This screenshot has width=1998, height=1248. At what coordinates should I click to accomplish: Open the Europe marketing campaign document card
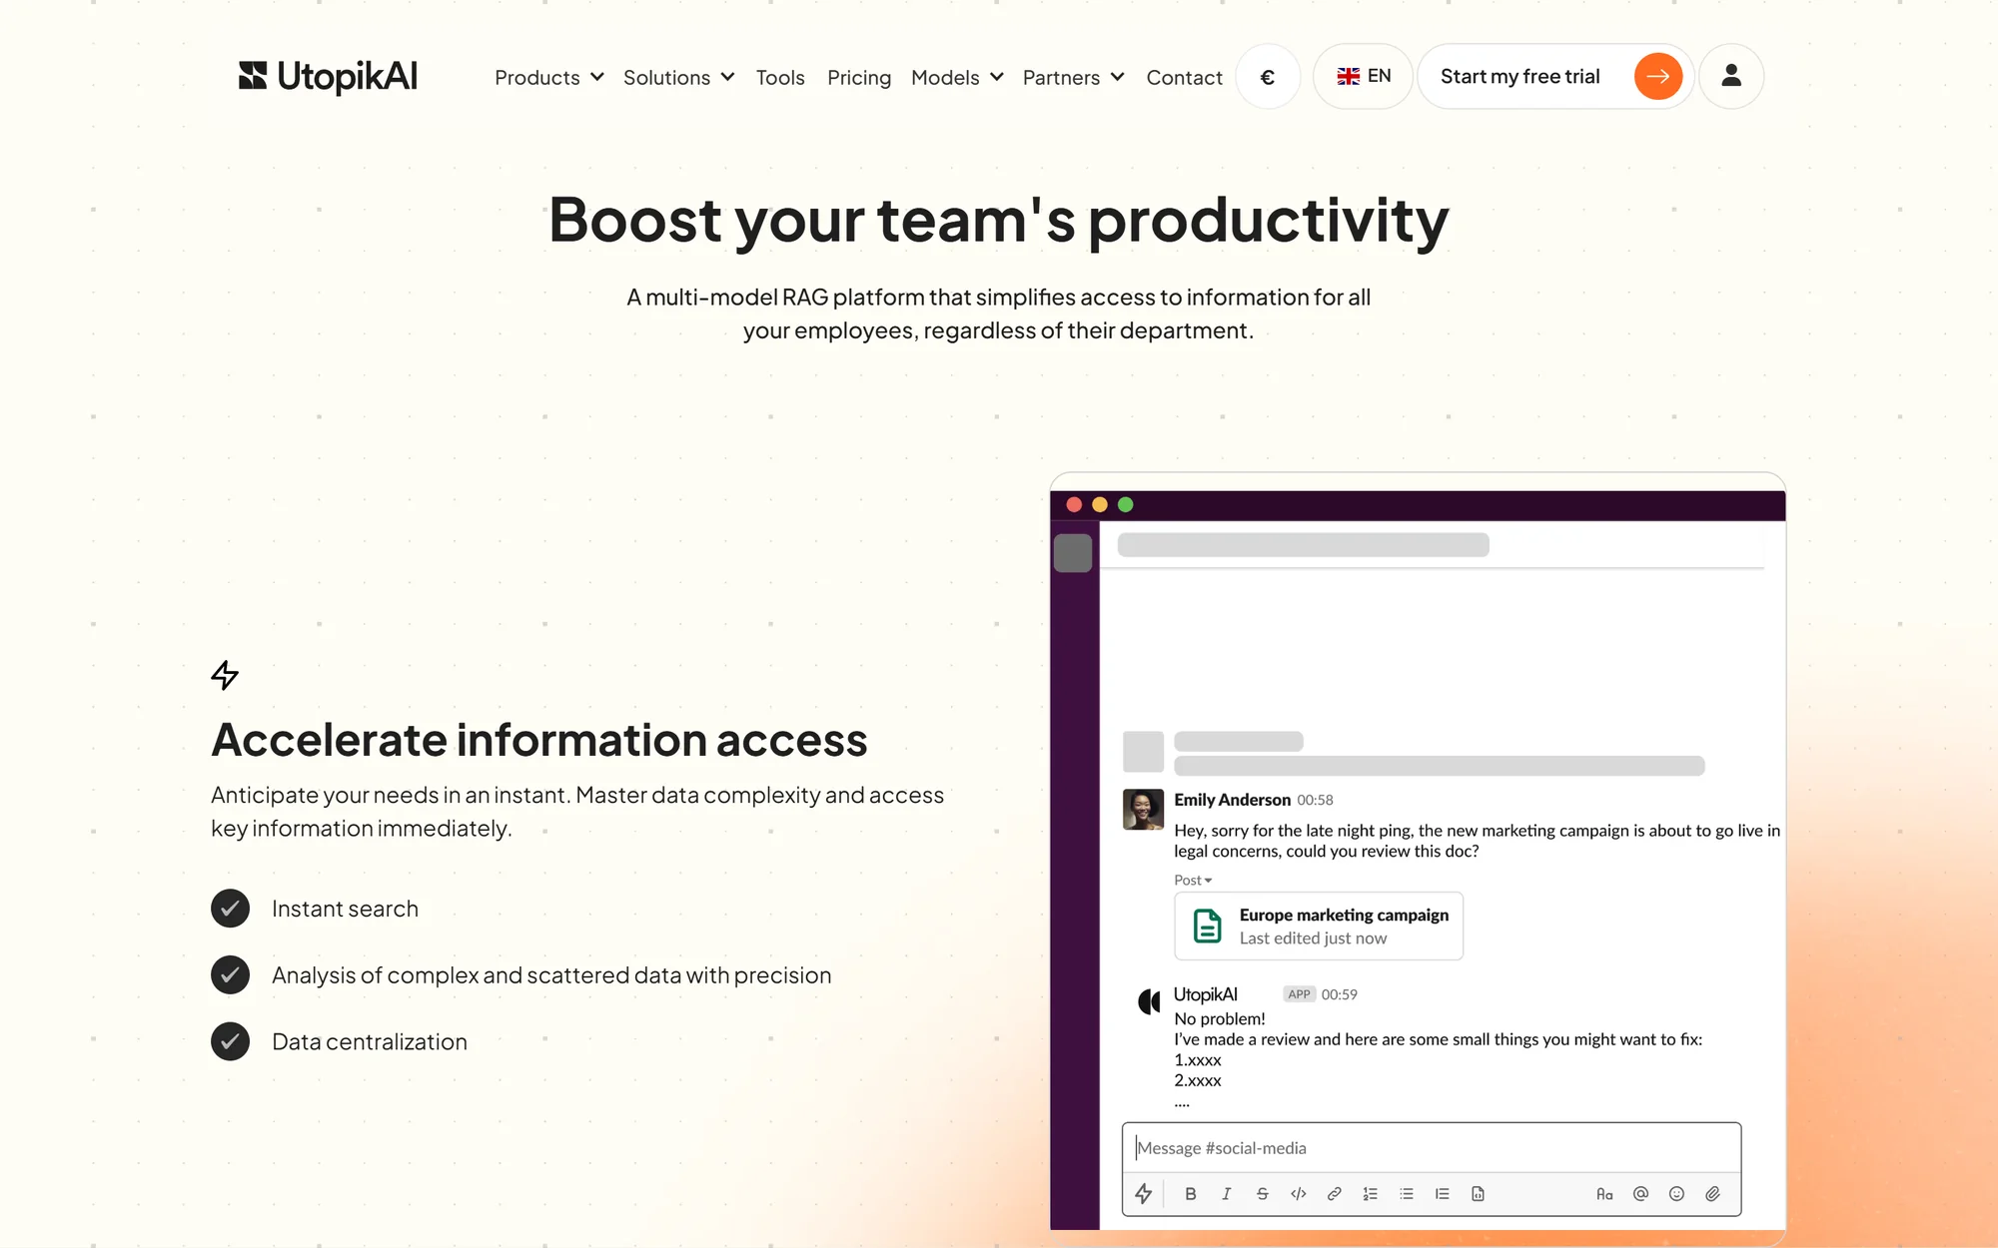tap(1319, 926)
